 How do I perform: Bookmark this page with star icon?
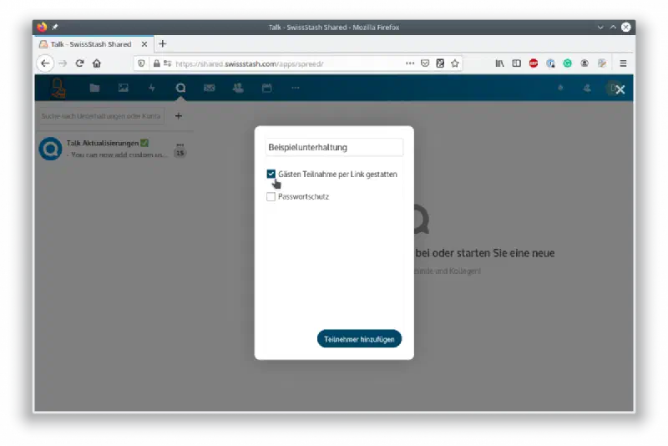(x=455, y=63)
